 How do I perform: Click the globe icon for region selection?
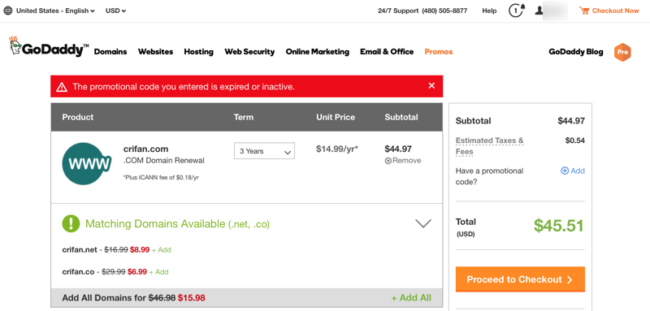point(8,11)
